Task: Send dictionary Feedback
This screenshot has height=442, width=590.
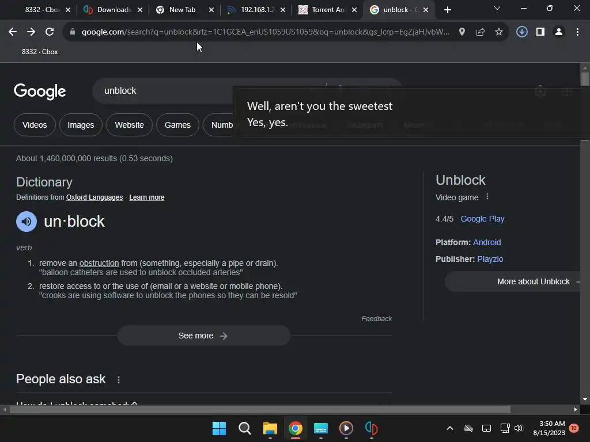Action: pos(377,319)
